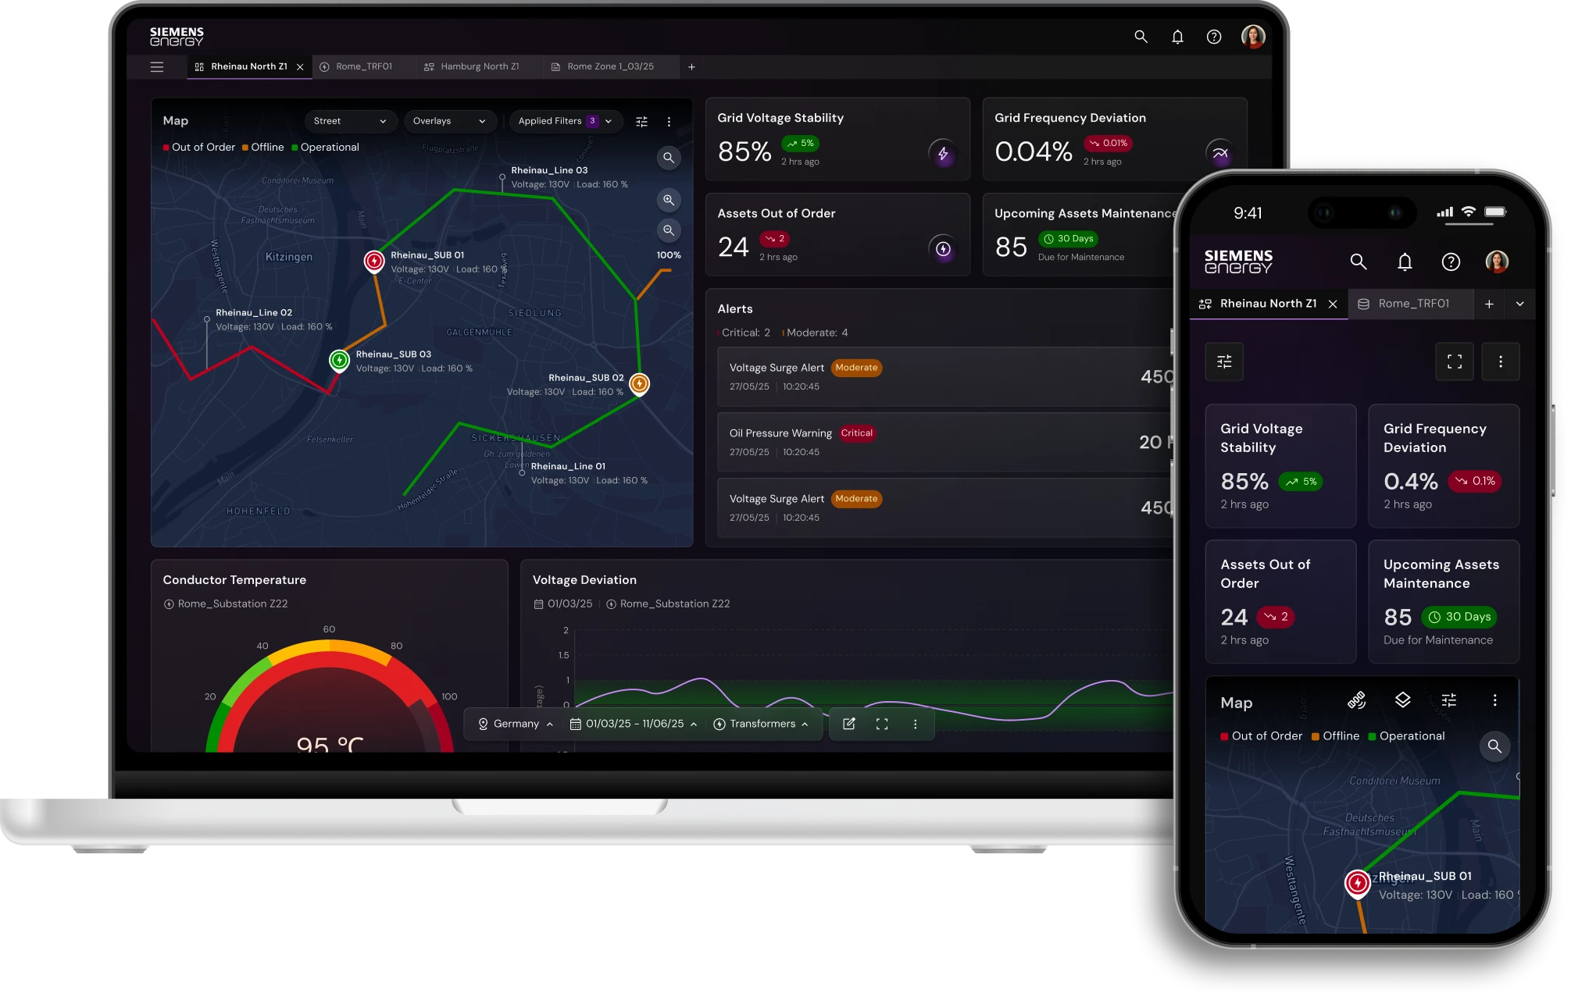
Task: Click the plus button to add a new tab
Action: click(691, 67)
